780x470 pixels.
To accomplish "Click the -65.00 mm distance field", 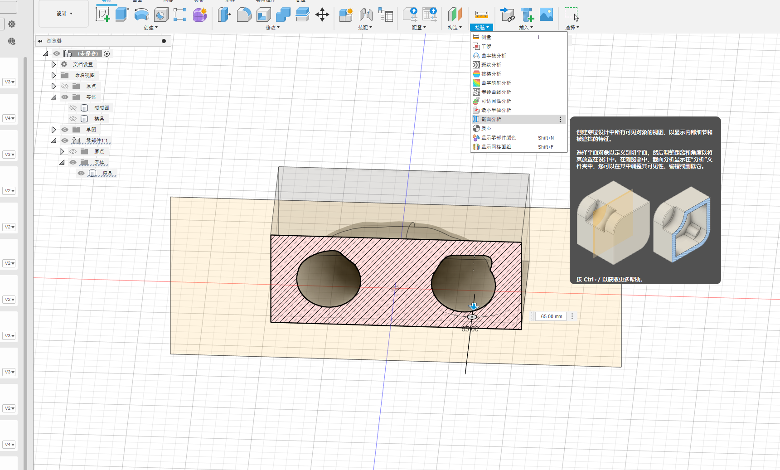I will [x=551, y=316].
